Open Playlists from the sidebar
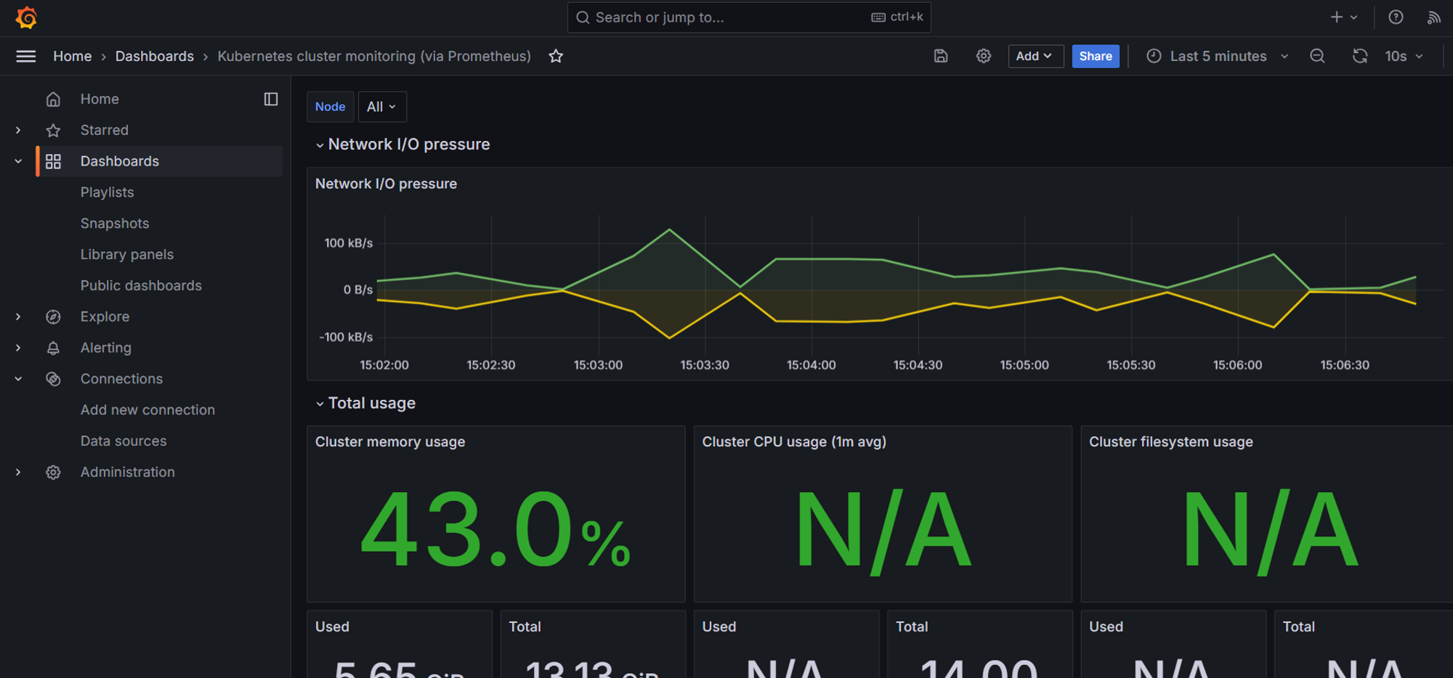This screenshot has height=678, width=1453. tap(107, 192)
